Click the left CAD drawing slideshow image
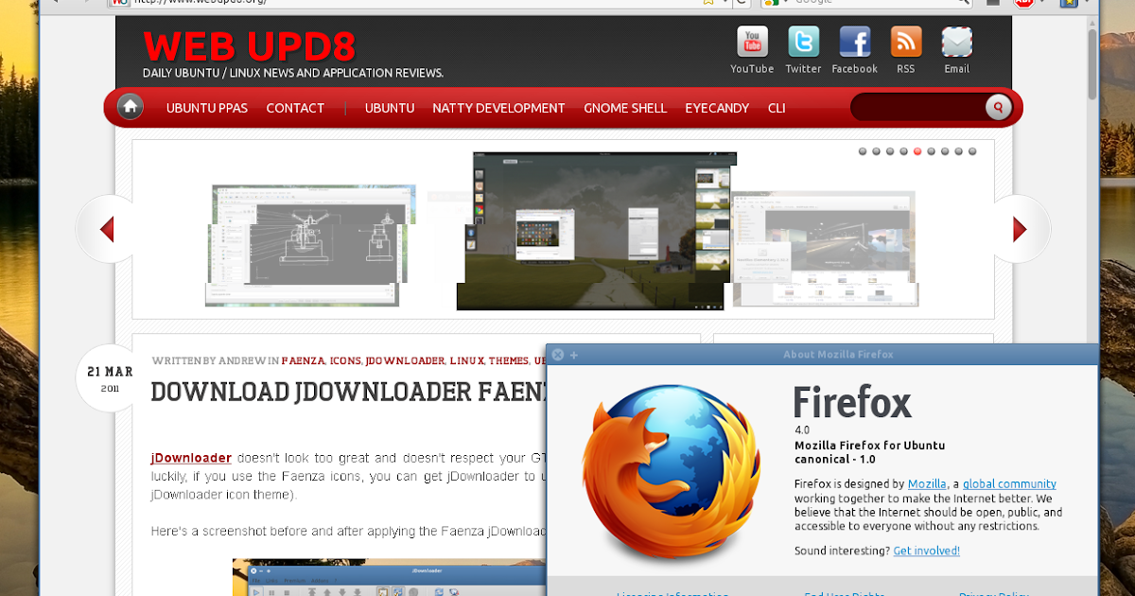Viewport: 1135px width, 596px height. (x=309, y=245)
